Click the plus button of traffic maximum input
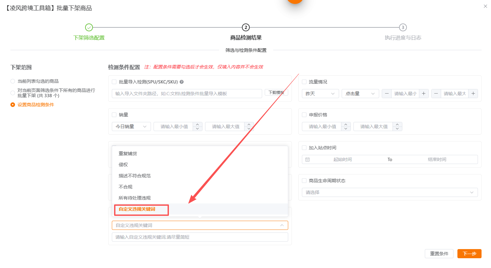The image size is (491, 268). [473, 94]
